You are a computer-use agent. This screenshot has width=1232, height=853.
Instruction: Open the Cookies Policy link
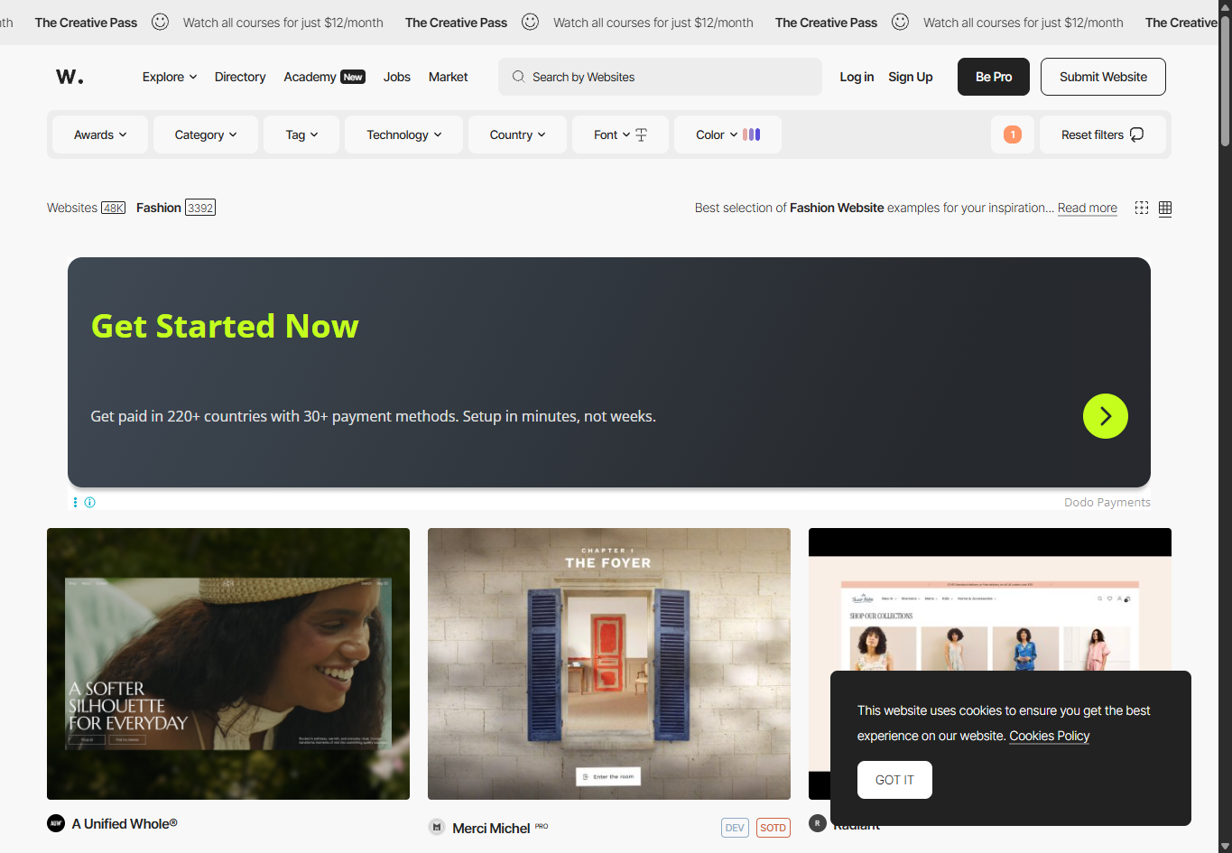point(1049,736)
